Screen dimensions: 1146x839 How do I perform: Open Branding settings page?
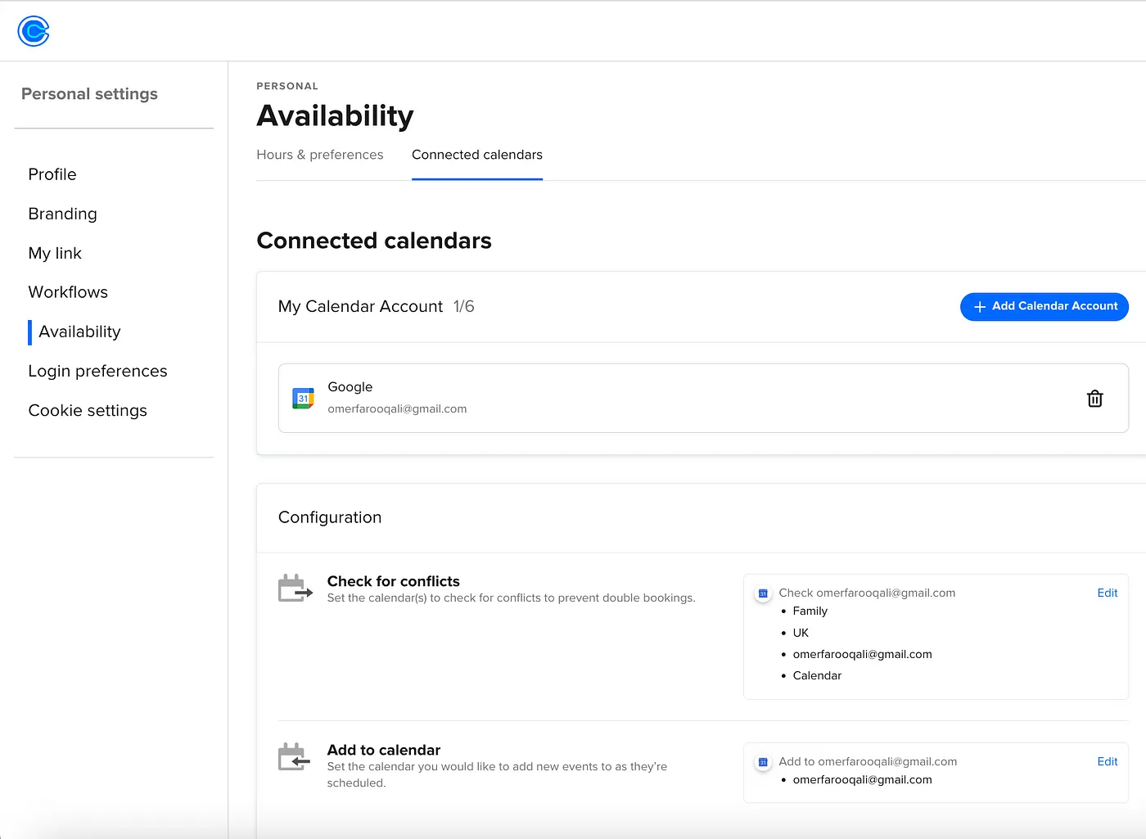[62, 214]
